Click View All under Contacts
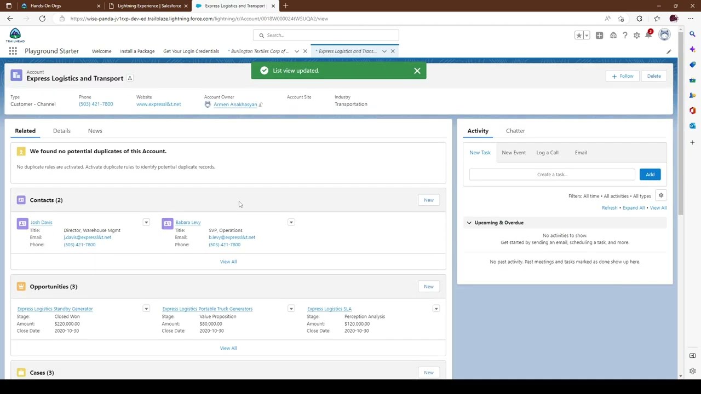Viewport: 701px width, 394px height. (228, 262)
